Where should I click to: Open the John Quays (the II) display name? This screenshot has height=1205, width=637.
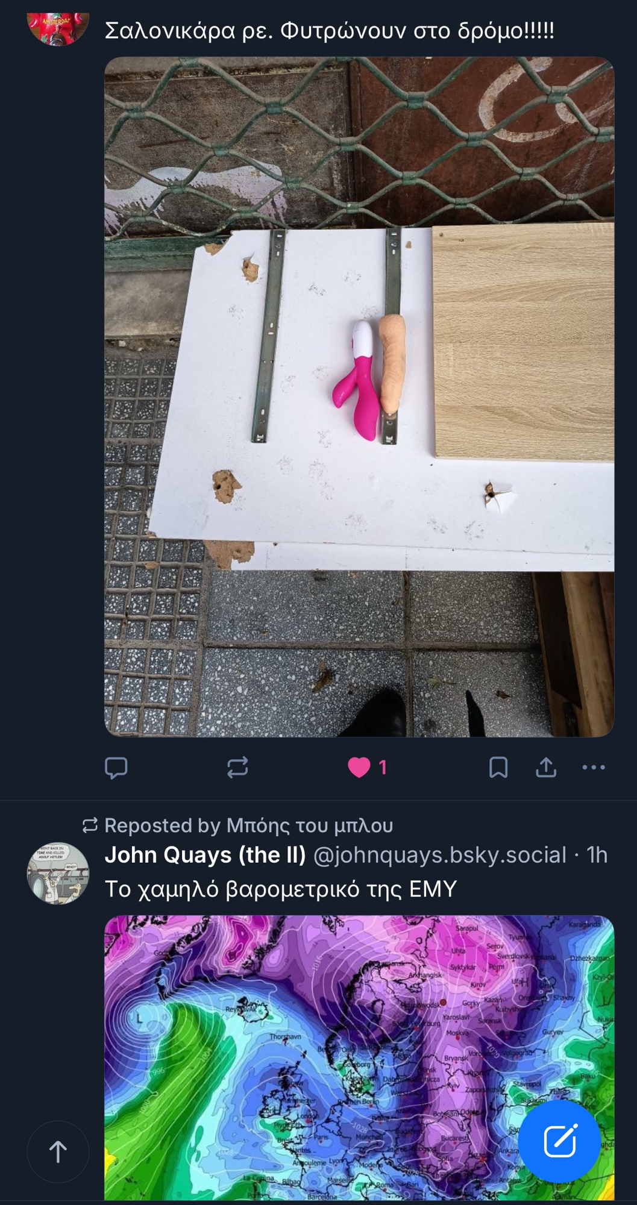[206, 855]
